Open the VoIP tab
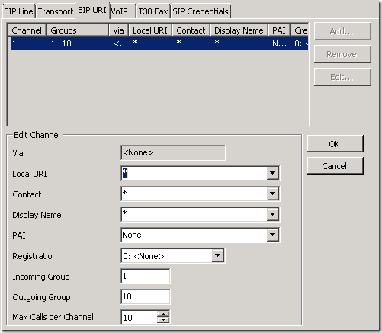The height and width of the screenshot is (333, 382). (123, 11)
